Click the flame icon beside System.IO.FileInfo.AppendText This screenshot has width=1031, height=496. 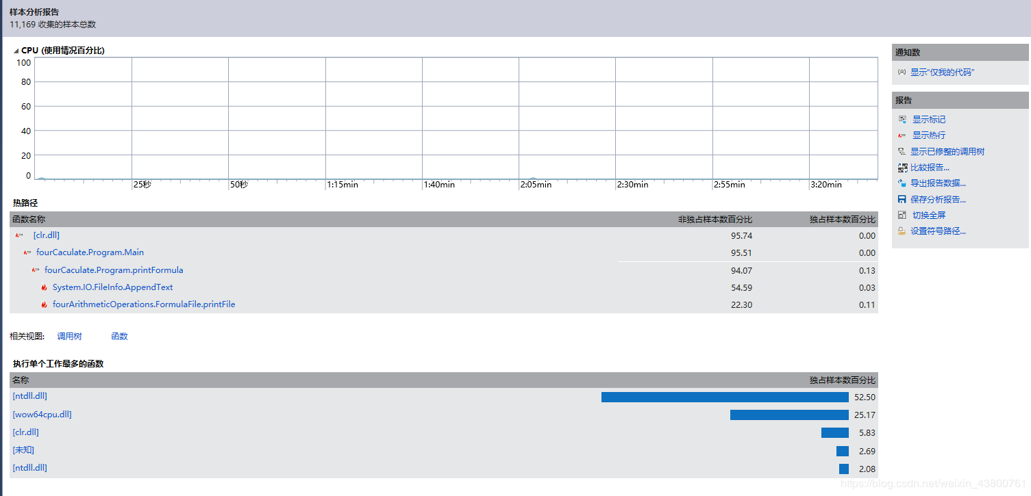(x=44, y=287)
